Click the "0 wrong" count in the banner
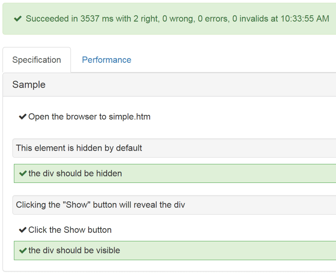 (x=178, y=19)
